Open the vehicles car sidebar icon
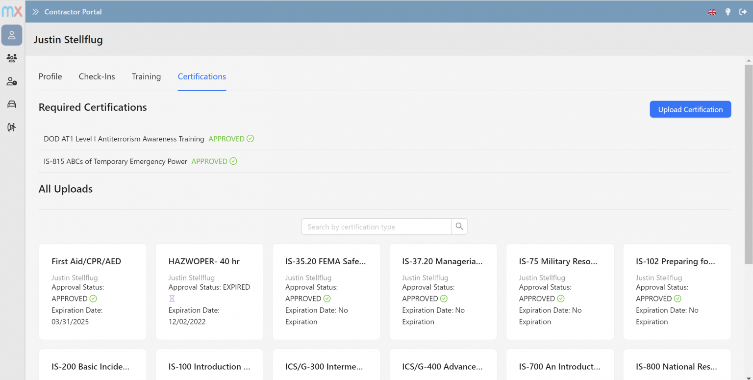 click(x=12, y=104)
